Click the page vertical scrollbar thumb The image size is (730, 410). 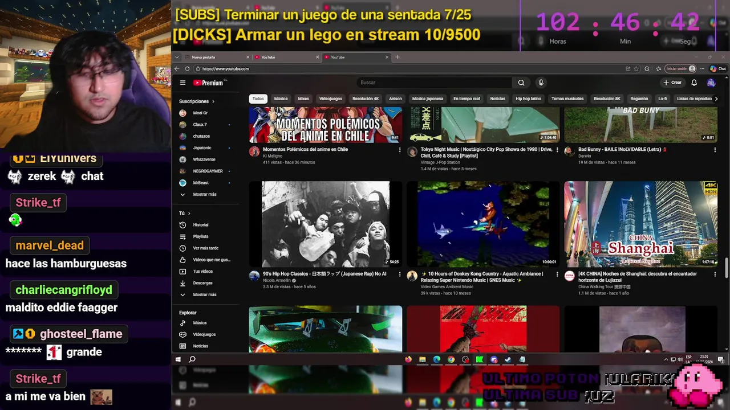pos(727,268)
